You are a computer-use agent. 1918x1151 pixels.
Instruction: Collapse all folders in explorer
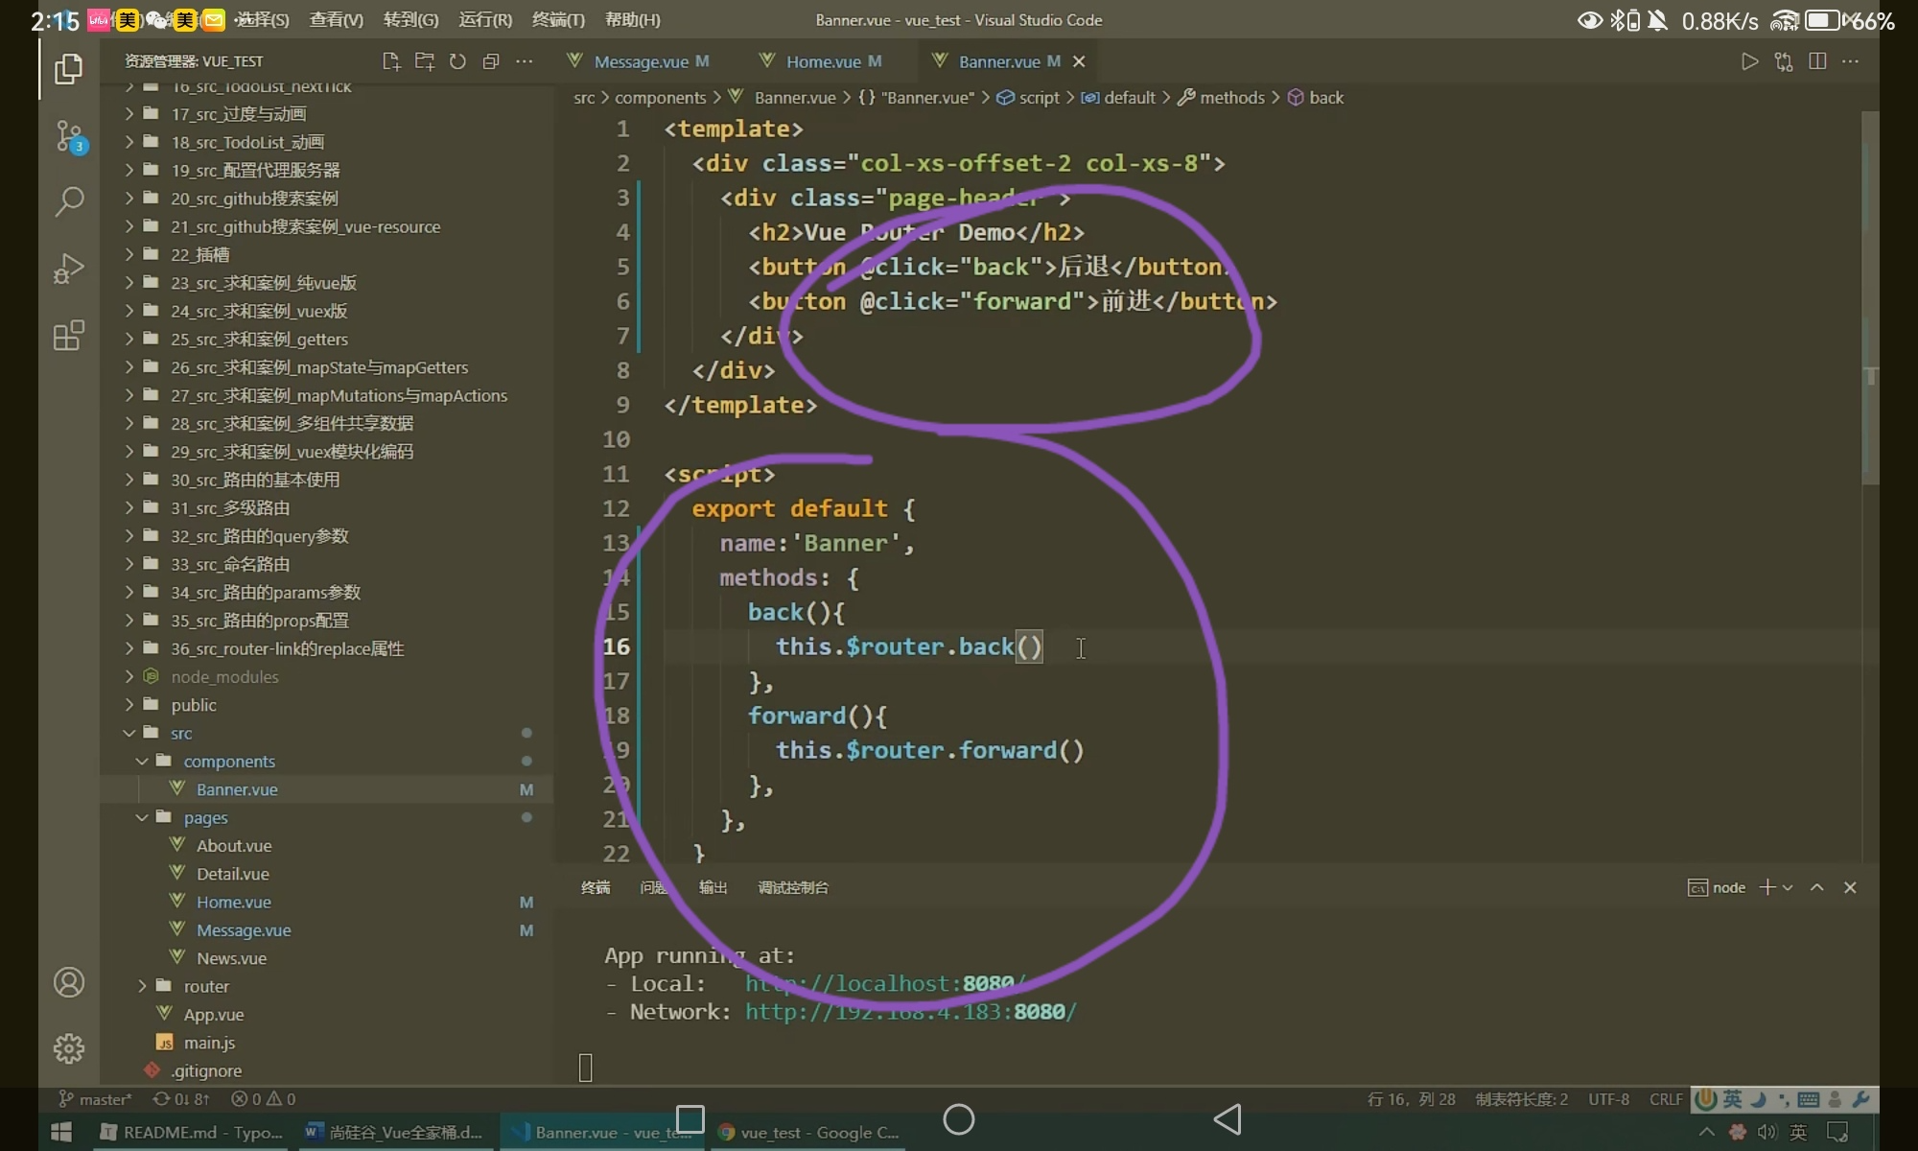[x=491, y=61]
